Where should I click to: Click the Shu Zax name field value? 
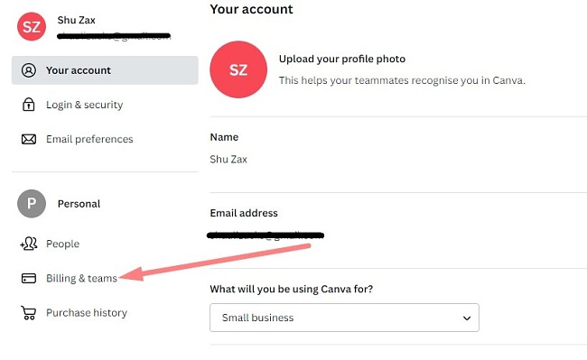[x=228, y=160]
